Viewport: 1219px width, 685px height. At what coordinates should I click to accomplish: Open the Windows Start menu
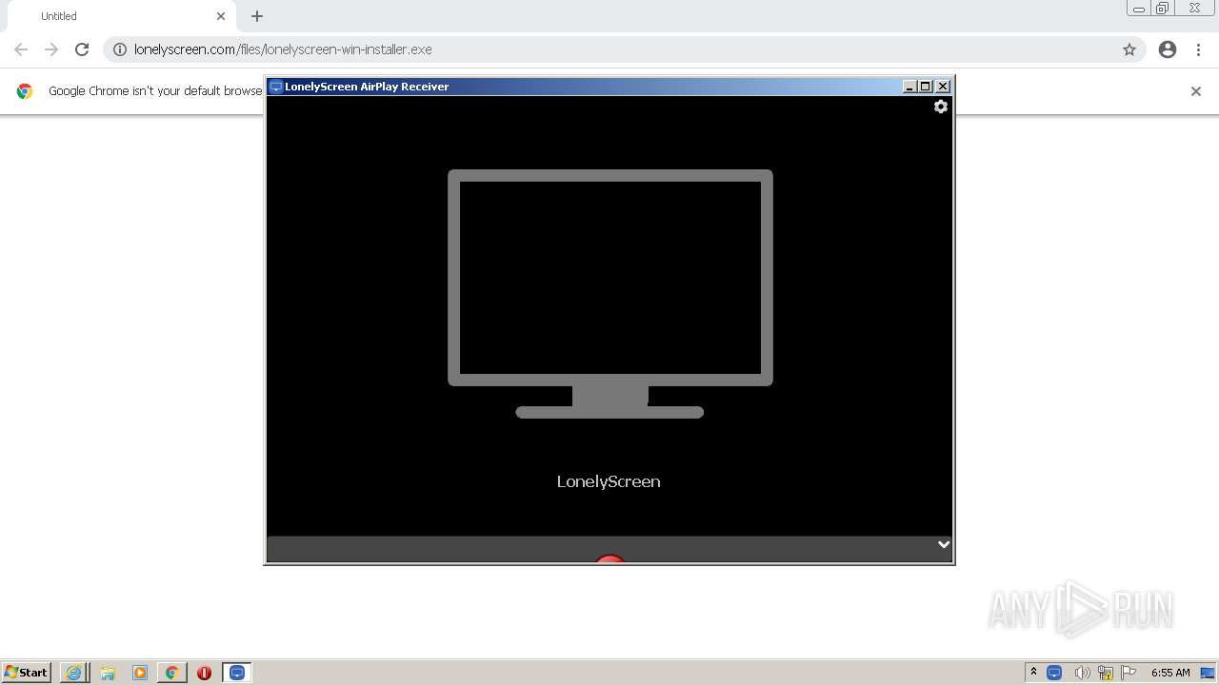click(27, 673)
